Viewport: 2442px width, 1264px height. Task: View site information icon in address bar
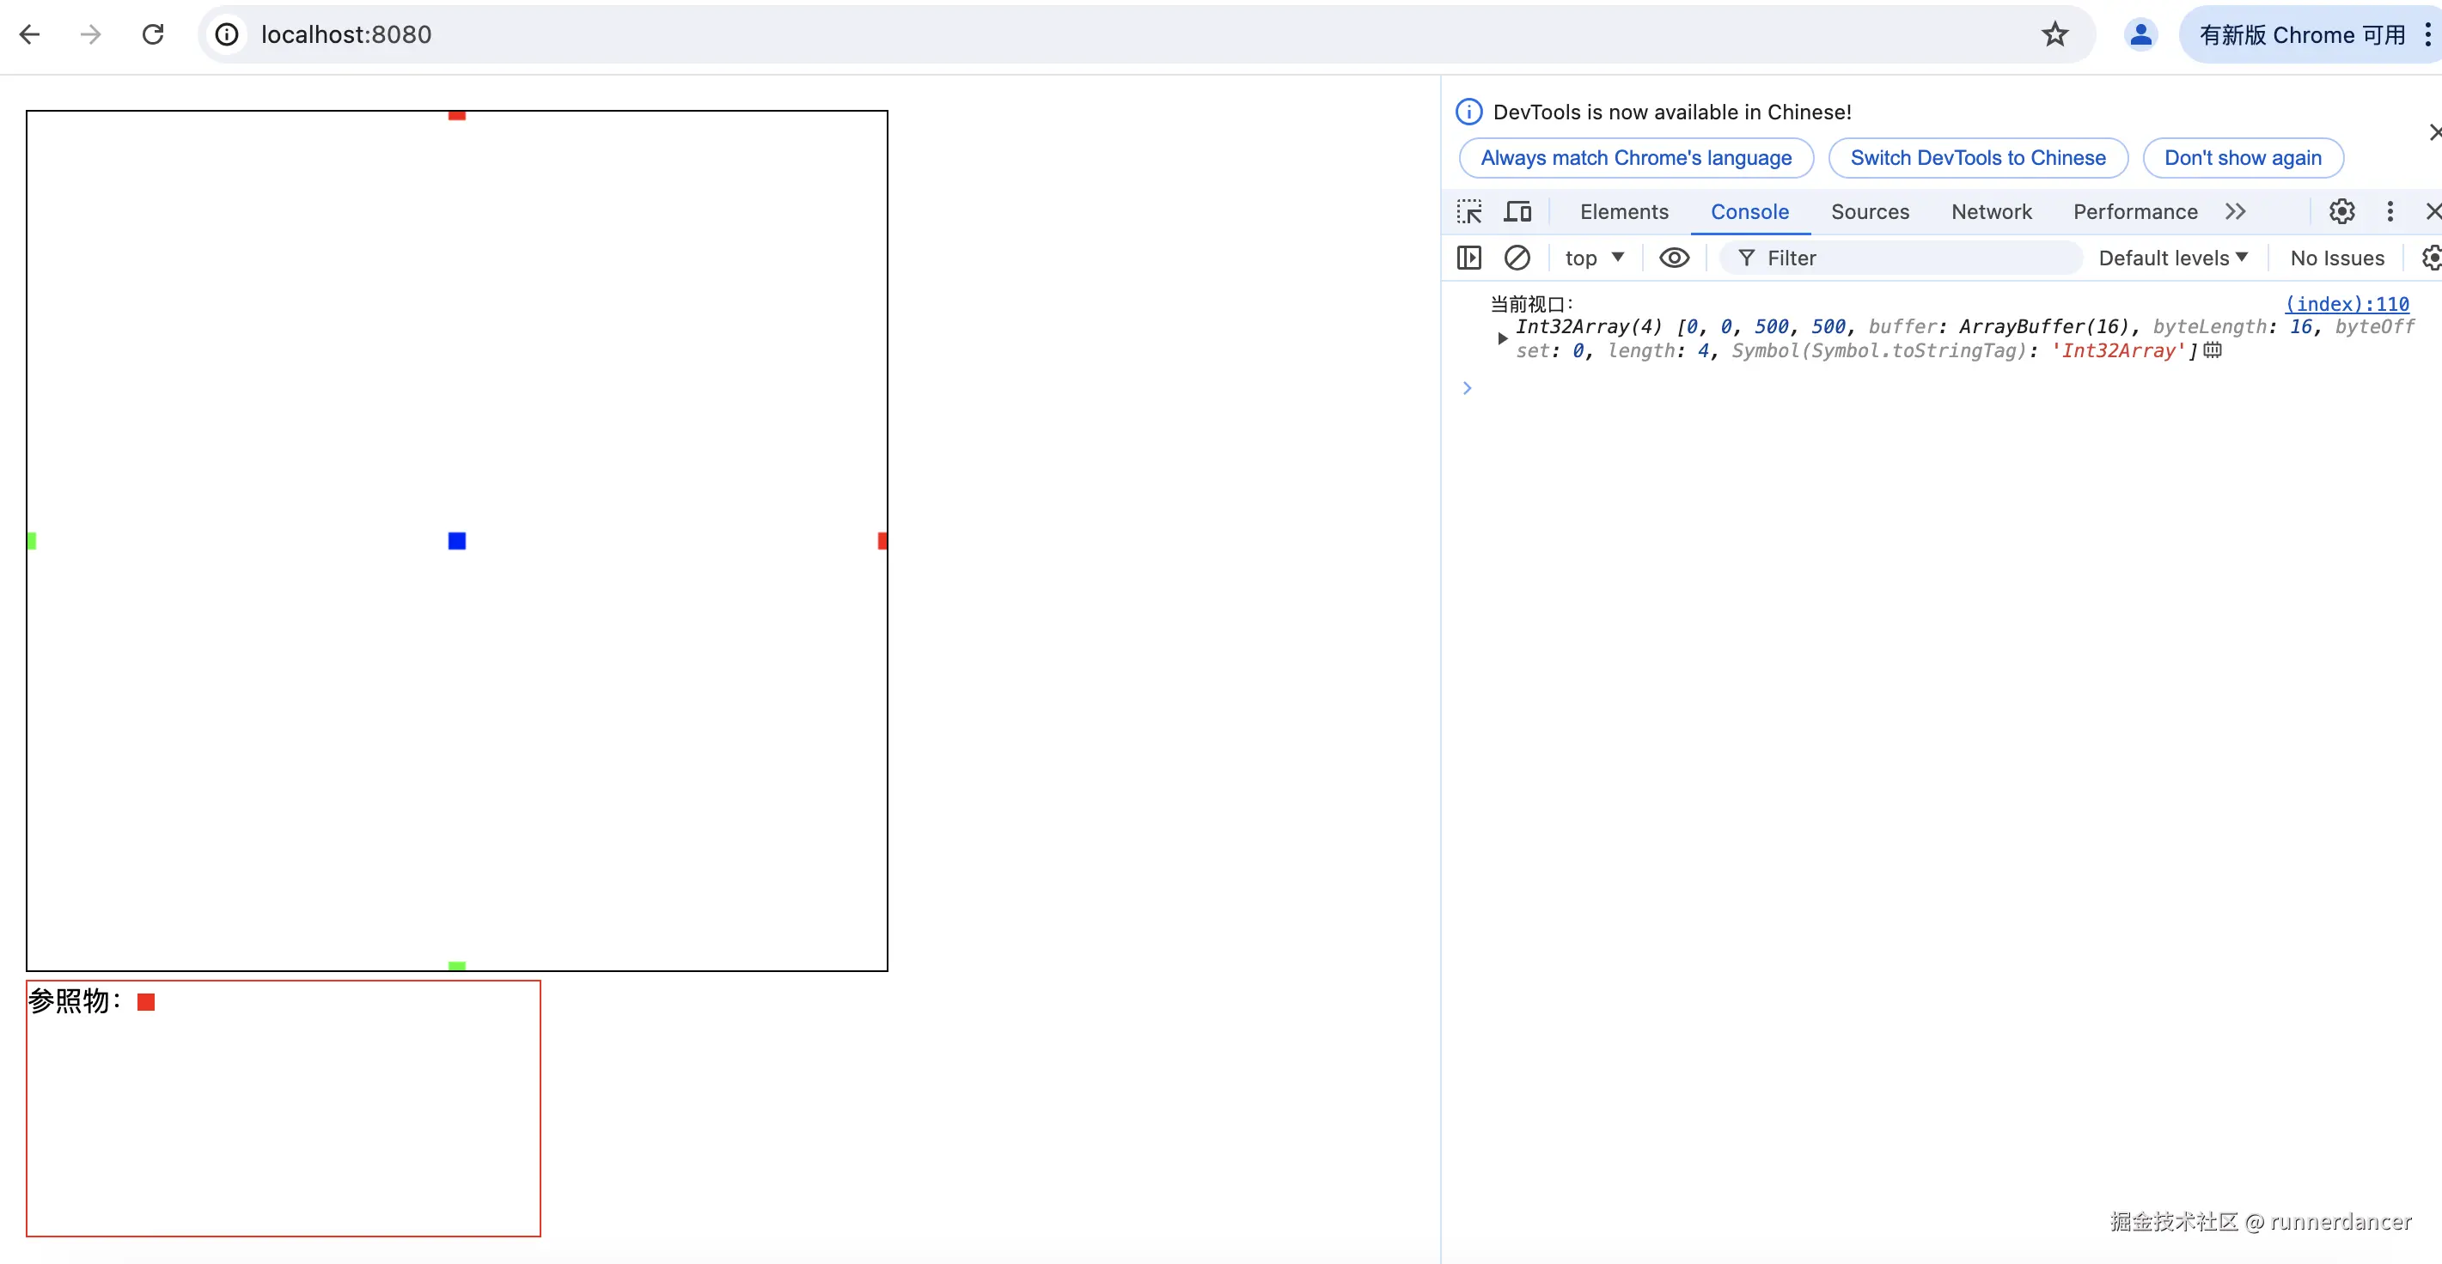(x=227, y=35)
